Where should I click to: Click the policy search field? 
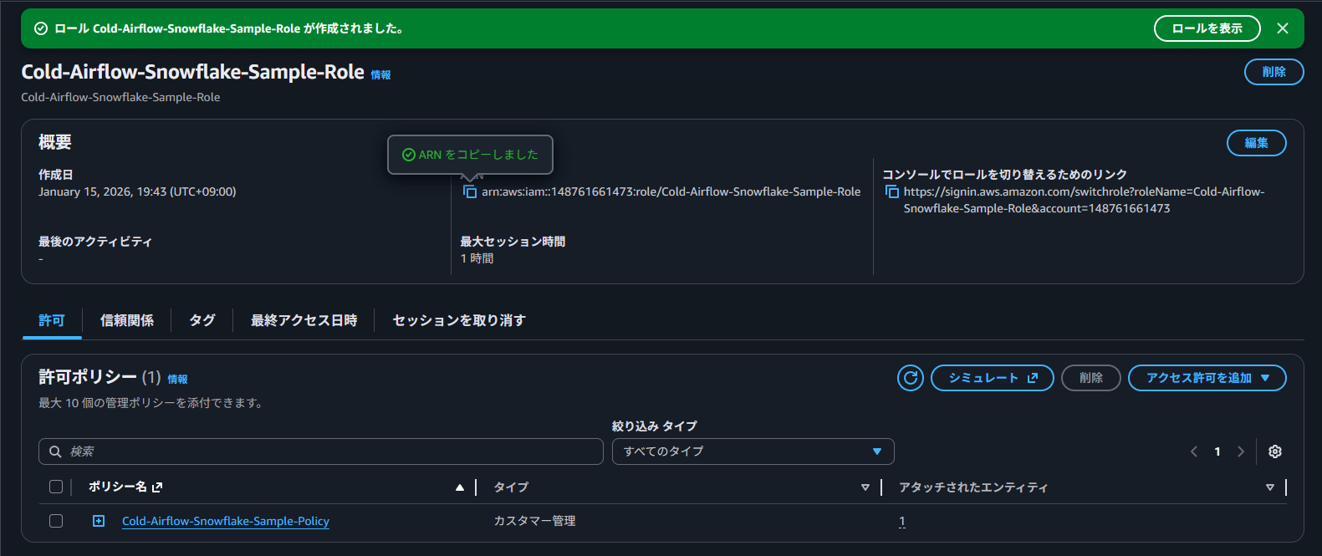(320, 451)
